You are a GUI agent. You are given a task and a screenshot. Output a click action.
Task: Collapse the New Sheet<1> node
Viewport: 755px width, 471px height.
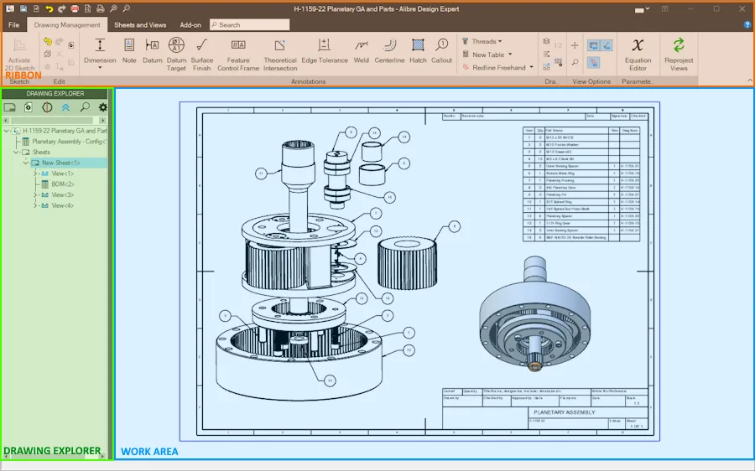click(26, 163)
